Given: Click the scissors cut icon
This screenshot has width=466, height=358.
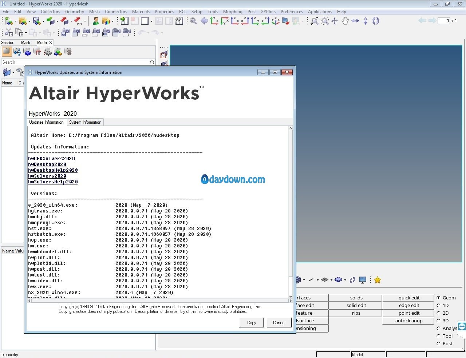Looking at the screenshot, I should [x=8, y=33].
